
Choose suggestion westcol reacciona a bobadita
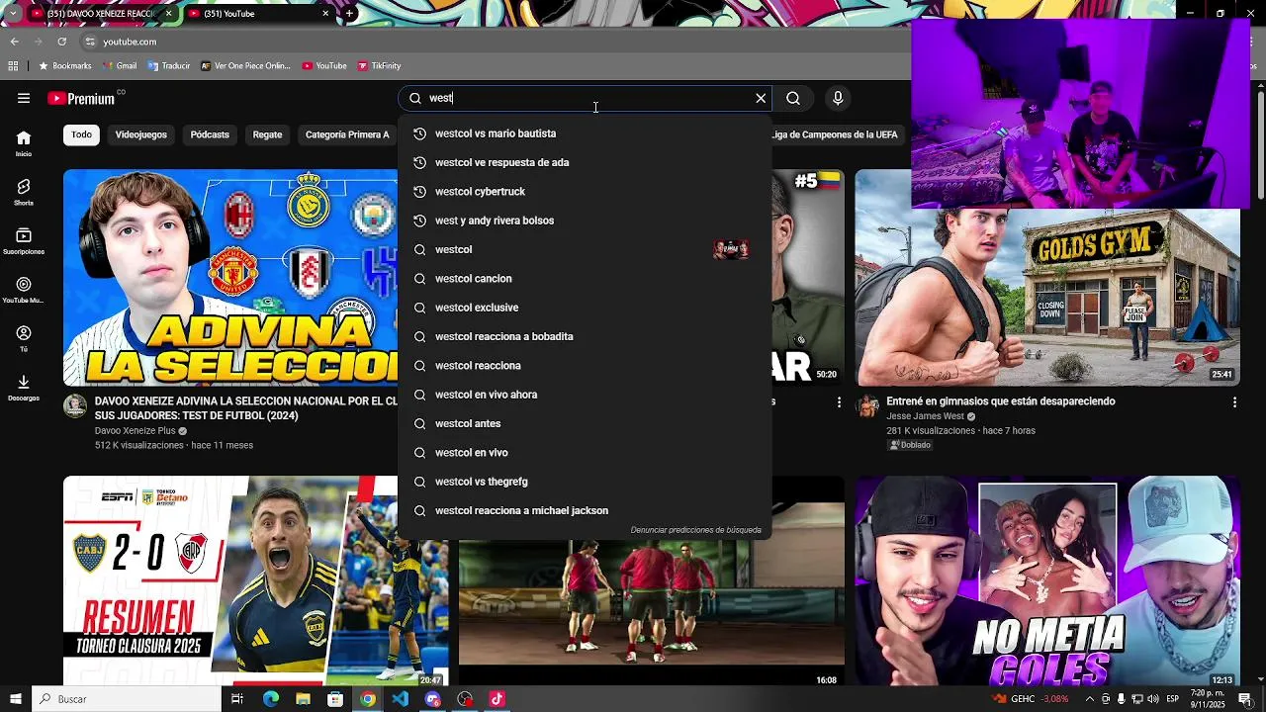(x=585, y=336)
